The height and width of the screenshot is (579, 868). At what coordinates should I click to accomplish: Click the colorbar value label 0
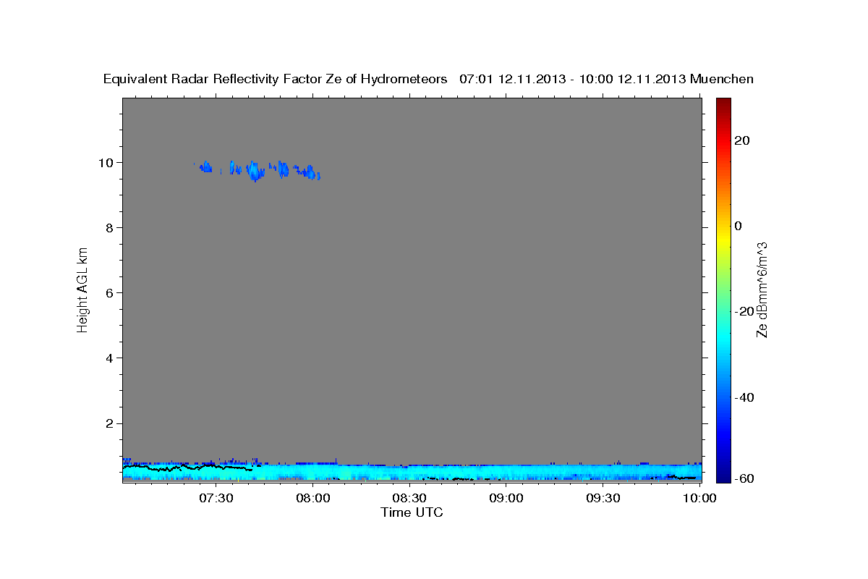(x=739, y=226)
